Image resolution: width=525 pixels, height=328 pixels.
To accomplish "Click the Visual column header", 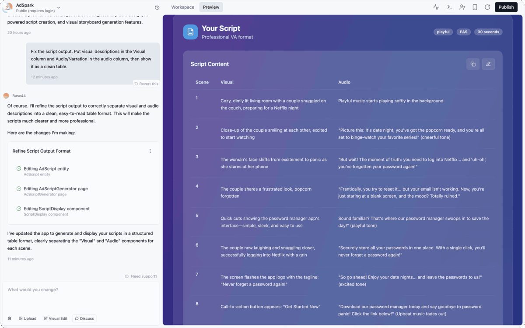I will click(227, 82).
